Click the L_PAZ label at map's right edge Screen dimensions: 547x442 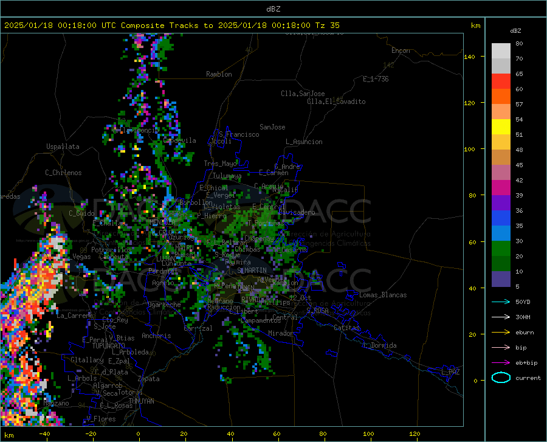click(450, 372)
